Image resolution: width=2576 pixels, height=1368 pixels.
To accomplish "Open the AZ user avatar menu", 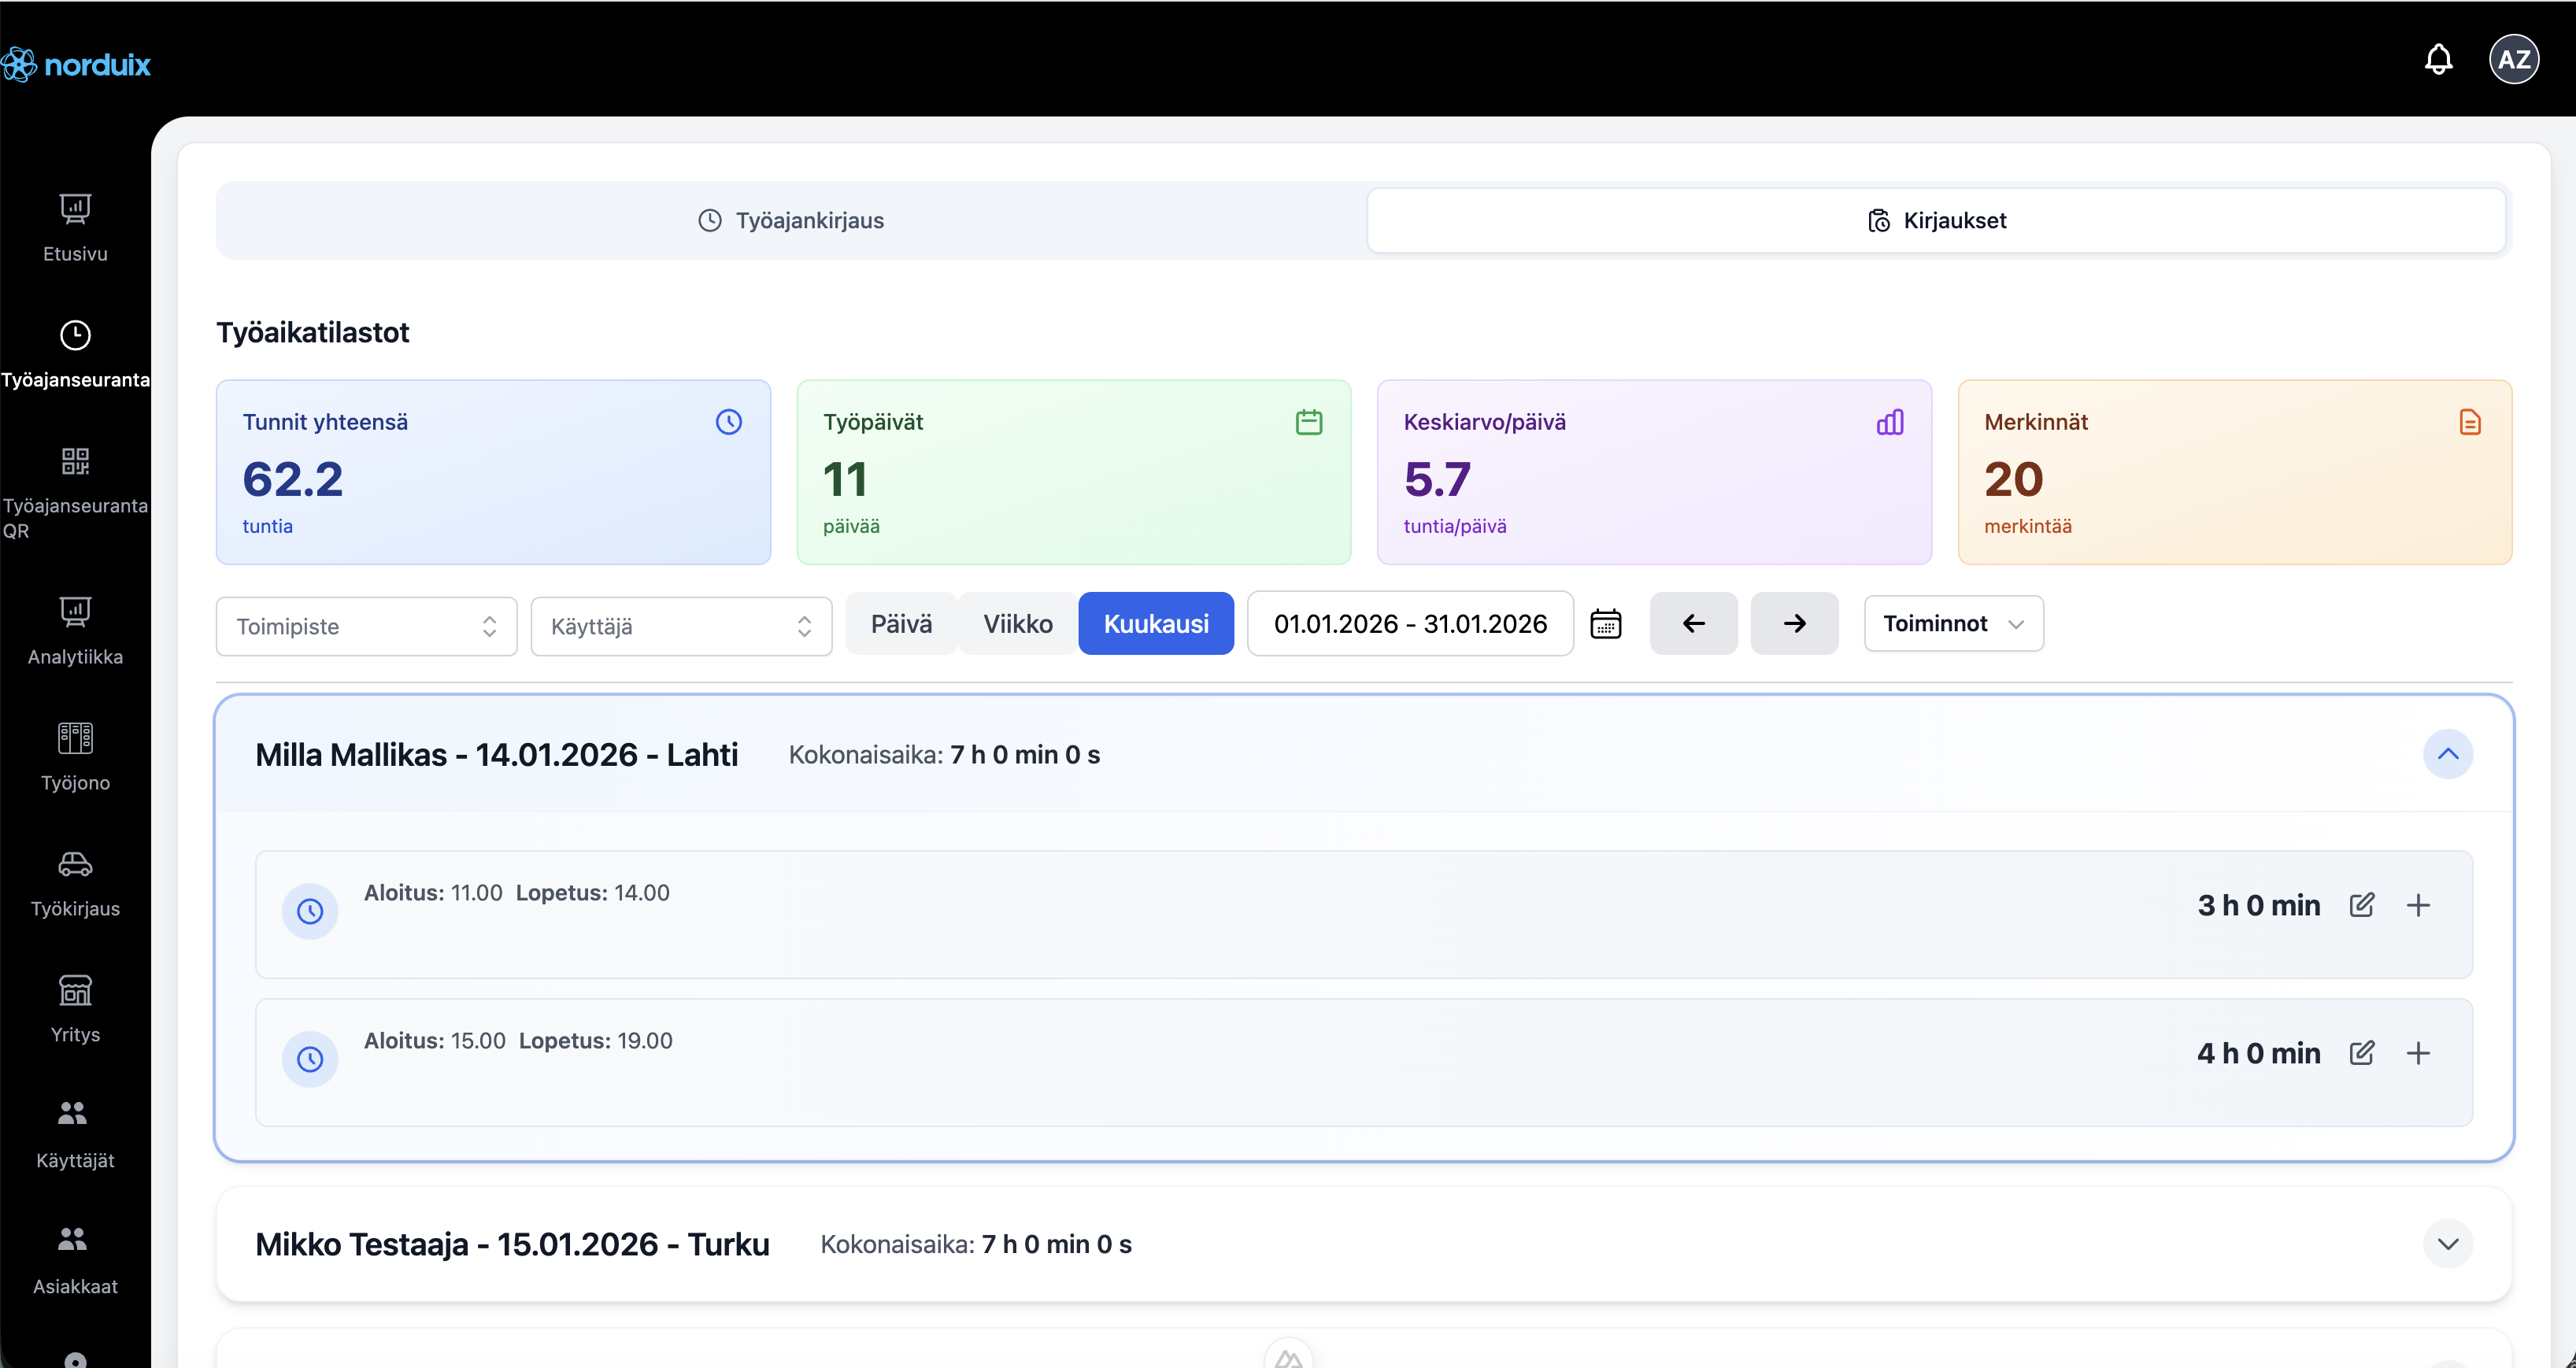I will tap(2513, 59).
